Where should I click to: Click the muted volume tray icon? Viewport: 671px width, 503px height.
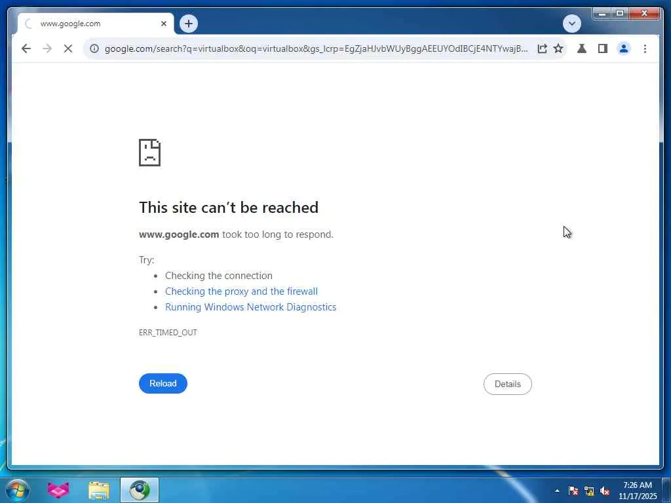coord(605,491)
